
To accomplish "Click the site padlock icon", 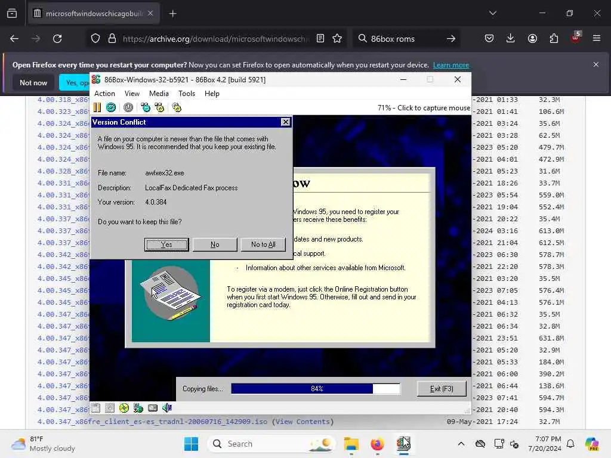I will pyautogui.click(x=112, y=39).
